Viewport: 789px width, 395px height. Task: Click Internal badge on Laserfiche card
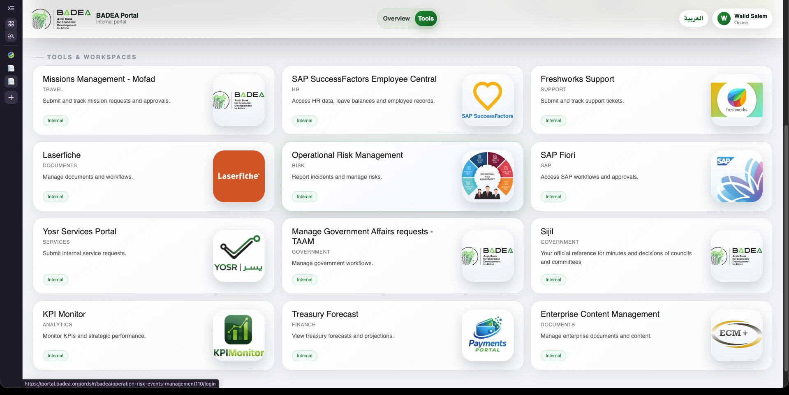click(56, 196)
